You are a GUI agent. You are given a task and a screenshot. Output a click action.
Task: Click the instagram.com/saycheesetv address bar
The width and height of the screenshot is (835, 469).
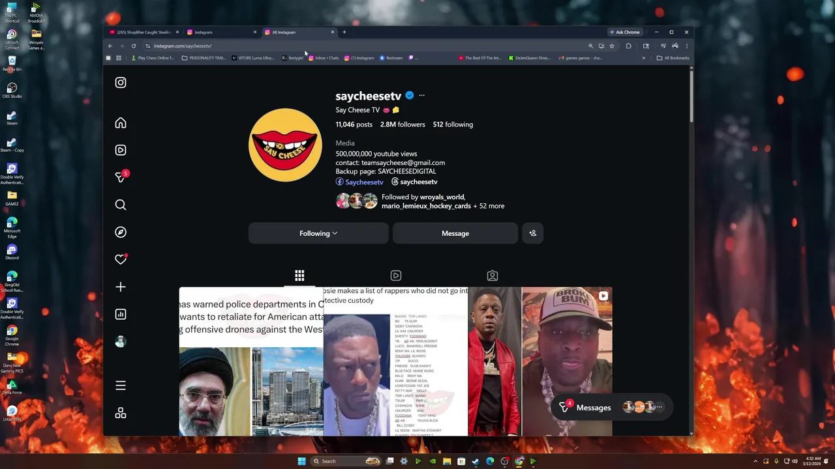(x=365, y=46)
